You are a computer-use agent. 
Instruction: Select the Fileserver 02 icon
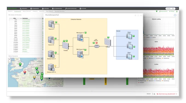click(51, 40)
